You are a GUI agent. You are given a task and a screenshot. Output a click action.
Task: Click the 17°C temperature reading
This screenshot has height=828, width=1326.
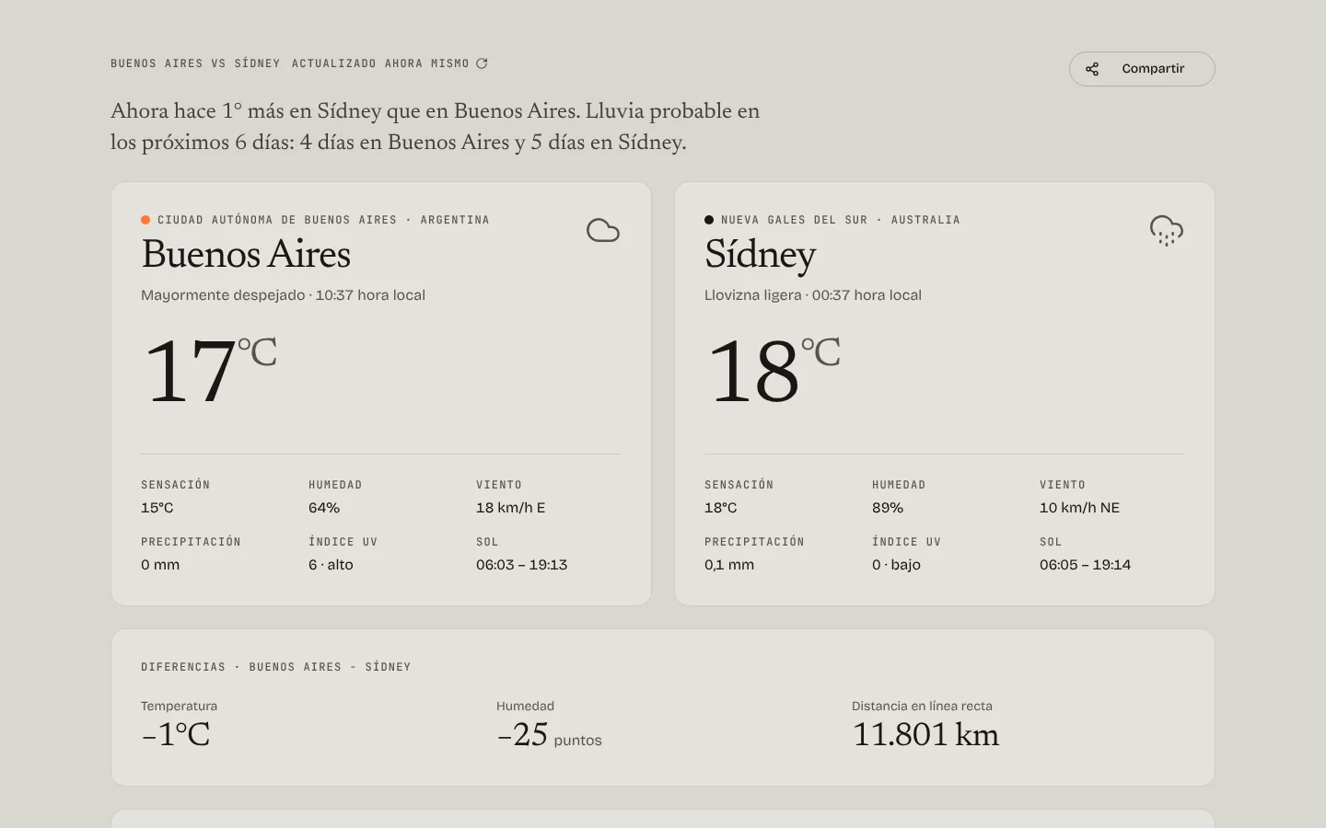[210, 370]
